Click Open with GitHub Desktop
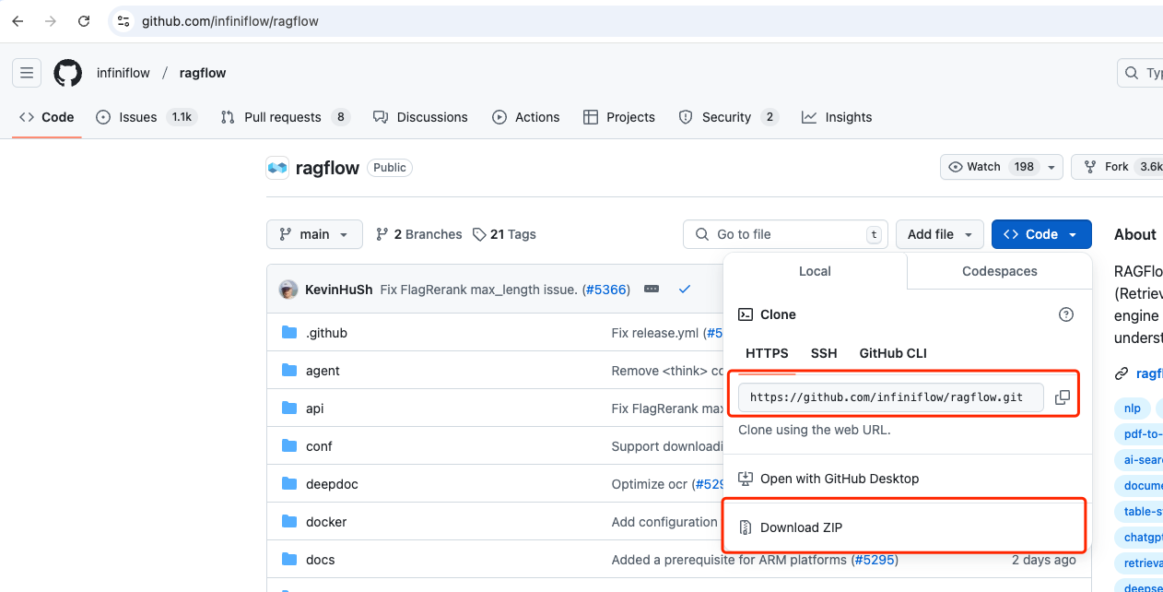 click(839, 479)
